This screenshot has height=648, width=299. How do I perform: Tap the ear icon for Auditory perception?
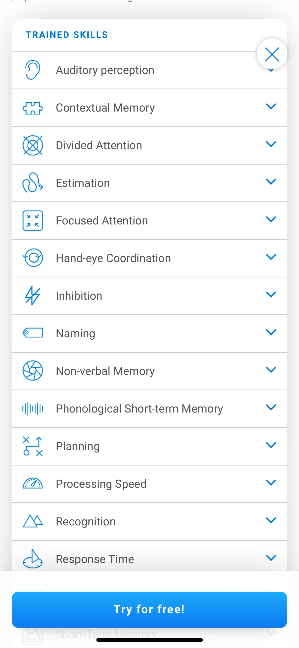[33, 70]
